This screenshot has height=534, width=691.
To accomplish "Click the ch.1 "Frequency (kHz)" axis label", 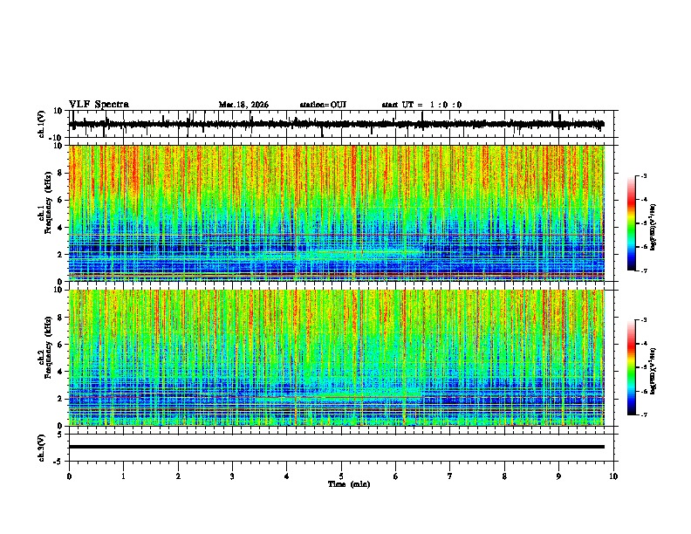I will click(x=48, y=203).
